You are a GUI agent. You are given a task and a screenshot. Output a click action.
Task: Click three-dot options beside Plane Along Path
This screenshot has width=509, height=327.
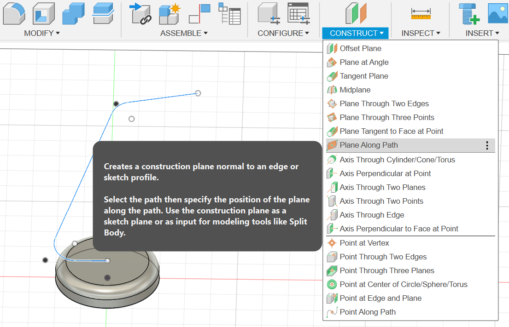click(x=487, y=145)
